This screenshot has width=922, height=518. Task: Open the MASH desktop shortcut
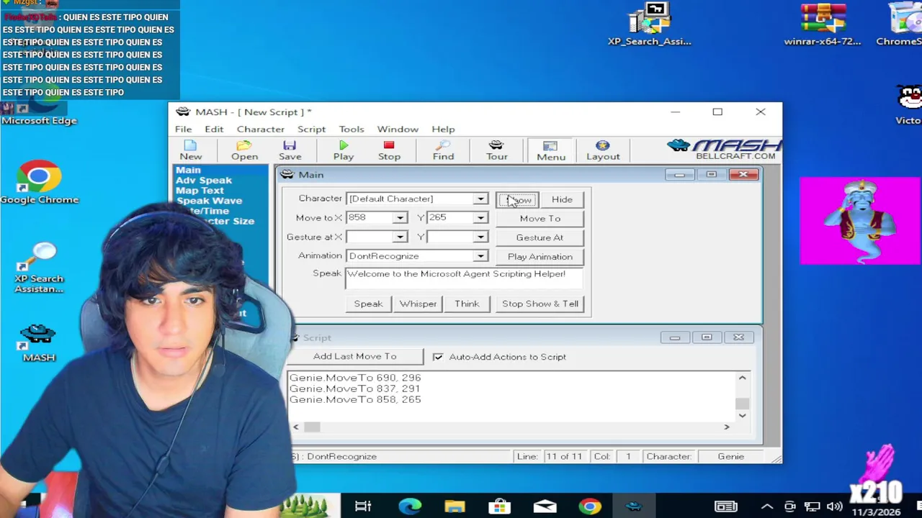tap(39, 342)
